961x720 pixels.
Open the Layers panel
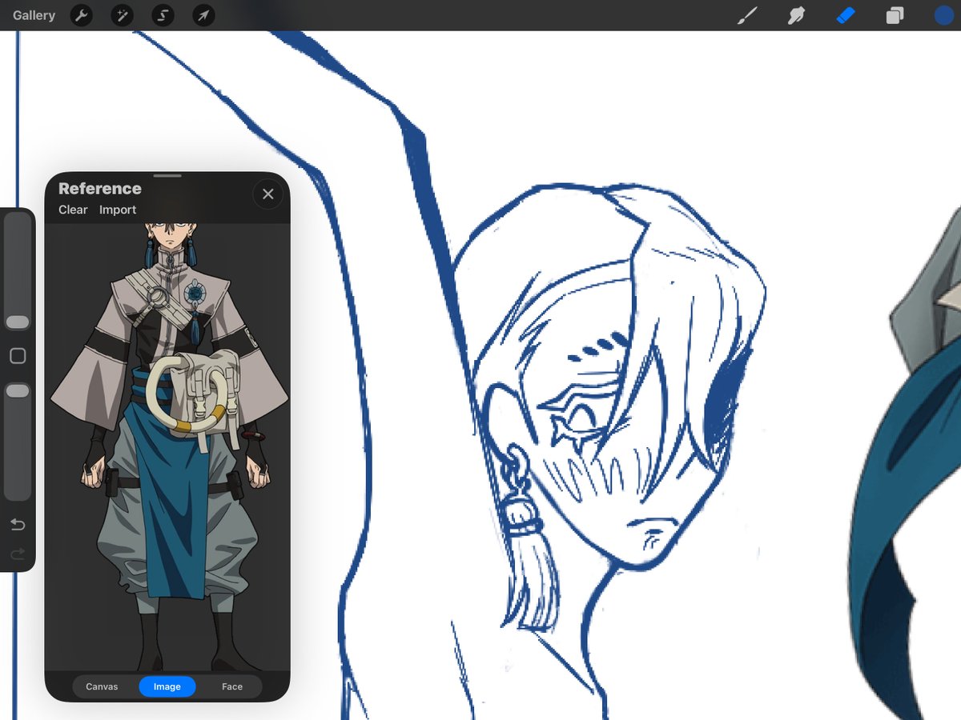point(895,15)
